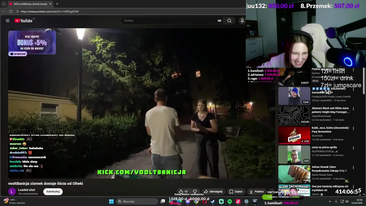Click the video title vooltBanicja ziomek dostaje liścia
The width and height of the screenshot is (366, 206).
click(x=45, y=184)
